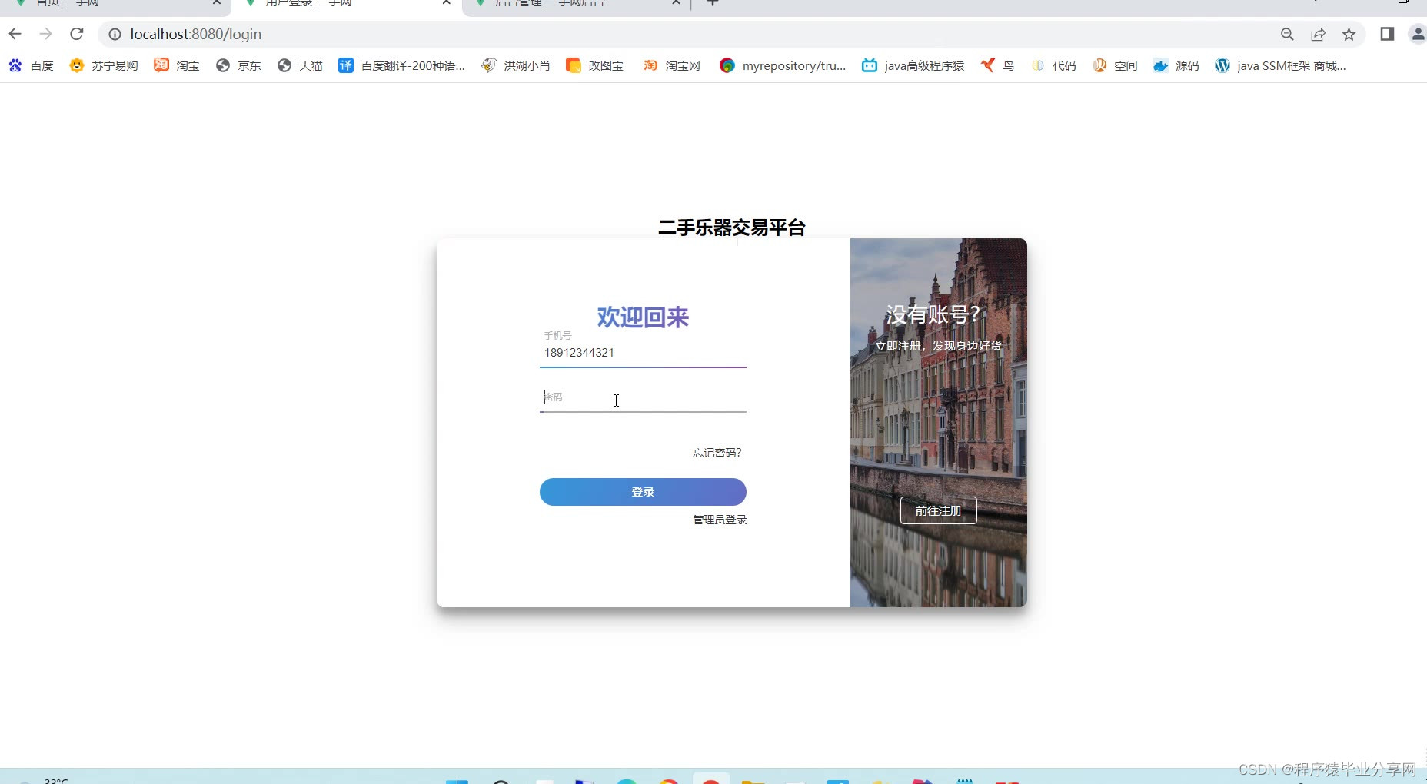
Task: Reload the login page
Action: click(x=76, y=34)
